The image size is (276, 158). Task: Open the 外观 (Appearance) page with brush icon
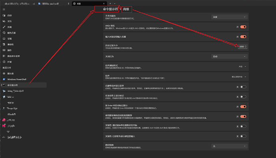[x=23, y=27]
